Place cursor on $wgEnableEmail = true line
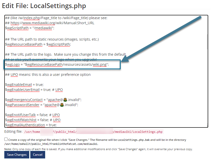The height and width of the screenshot is (163, 212). coord(24,85)
